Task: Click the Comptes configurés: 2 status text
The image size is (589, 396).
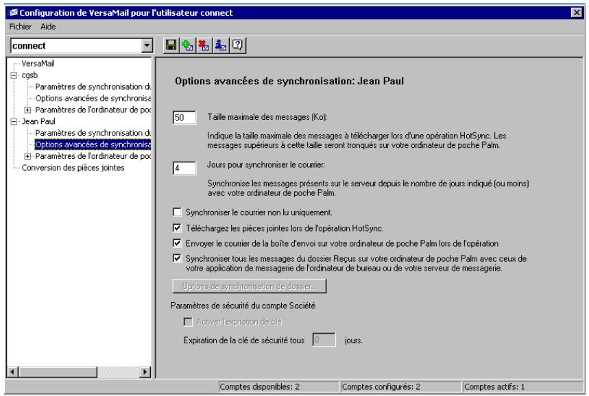Action: pos(381,386)
